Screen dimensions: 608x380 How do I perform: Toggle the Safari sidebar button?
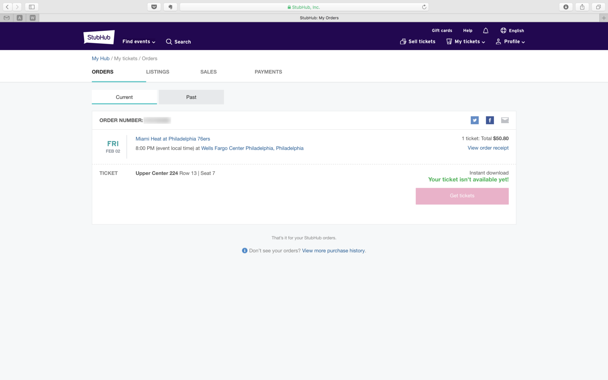pyautogui.click(x=32, y=7)
